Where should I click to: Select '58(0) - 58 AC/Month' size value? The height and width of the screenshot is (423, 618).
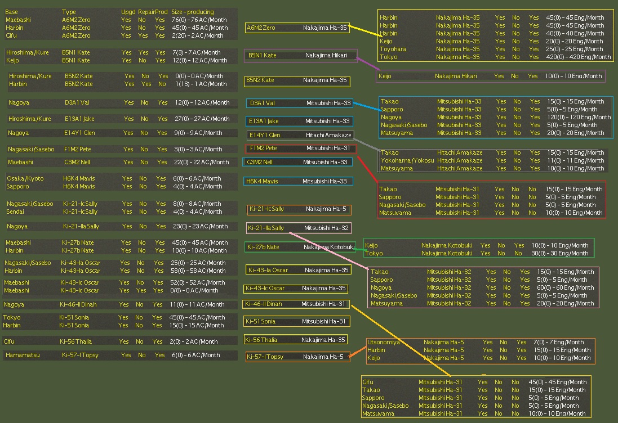pos(198,271)
